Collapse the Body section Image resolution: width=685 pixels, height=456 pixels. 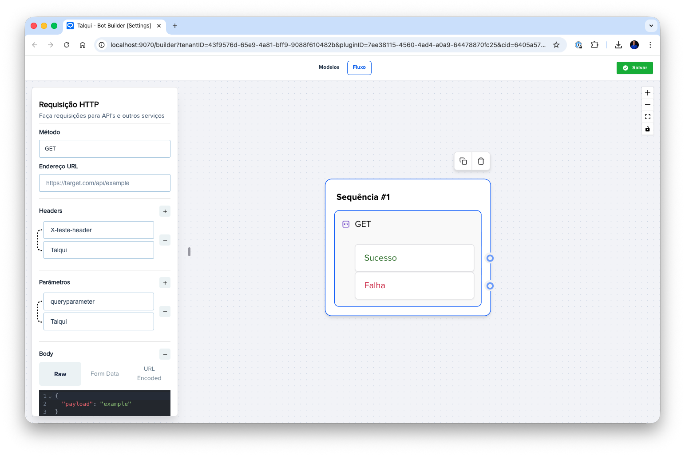(x=165, y=354)
